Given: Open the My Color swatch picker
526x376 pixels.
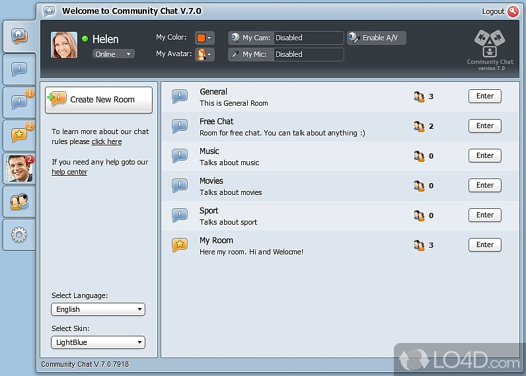Looking at the screenshot, I should [204, 38].
